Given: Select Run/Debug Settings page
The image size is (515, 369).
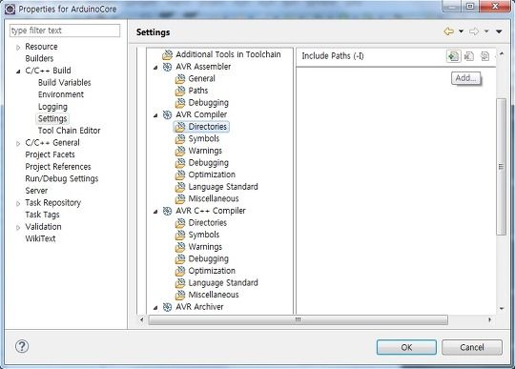Looking at the screenshot, I should point(62,178).
